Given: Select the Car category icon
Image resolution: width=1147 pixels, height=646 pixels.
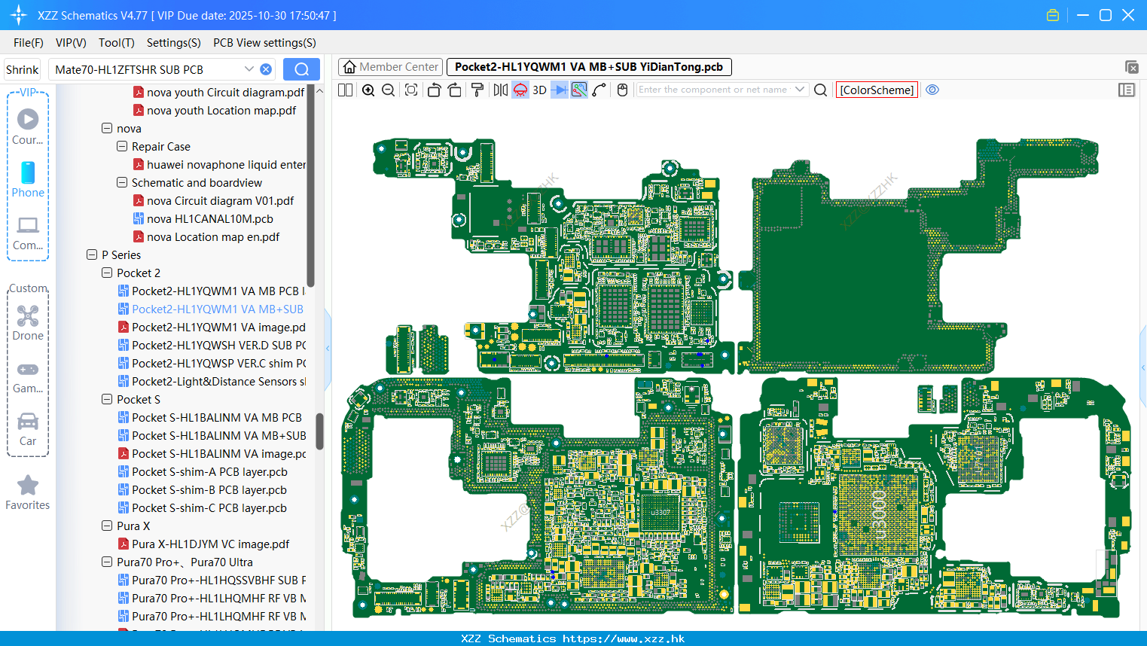Looking at the screenshot, I should [x=28, y=429].
